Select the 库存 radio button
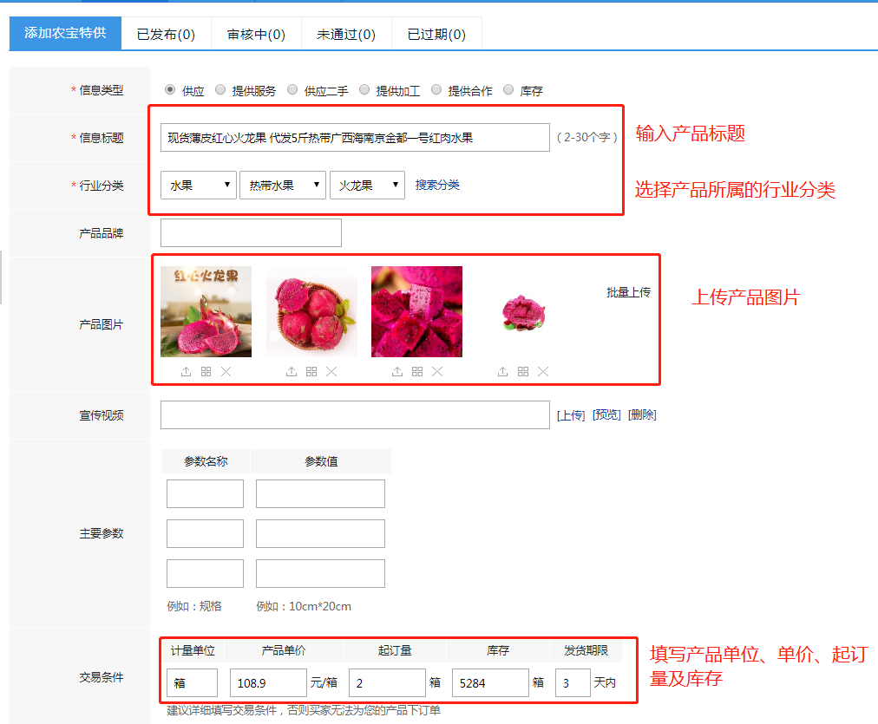This screenshot has height=724, width=878. [x=508, y=90]
